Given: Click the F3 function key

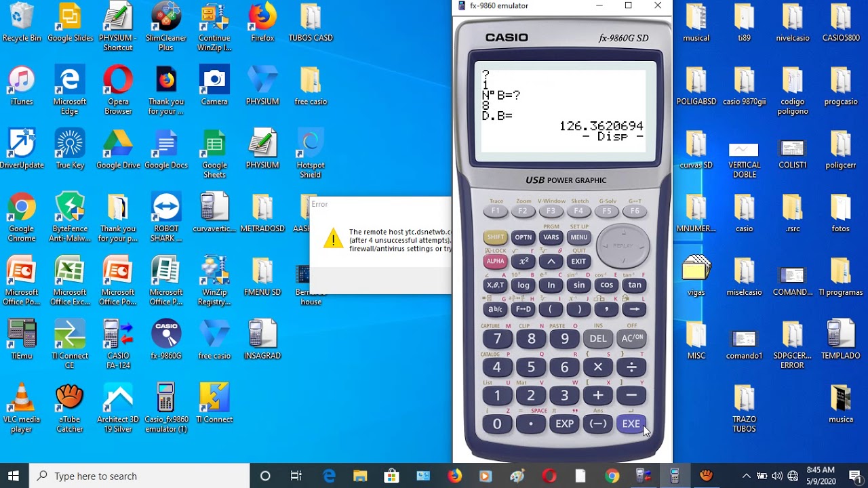Looking at the screenshot, I should coord(551,211).
